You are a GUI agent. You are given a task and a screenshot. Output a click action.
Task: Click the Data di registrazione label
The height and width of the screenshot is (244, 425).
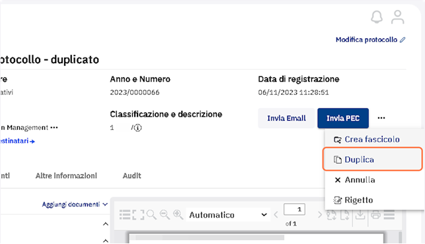pos(299,79)
